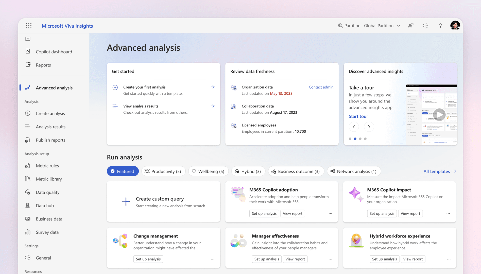Set up analysis for Change management

(148, 259)
